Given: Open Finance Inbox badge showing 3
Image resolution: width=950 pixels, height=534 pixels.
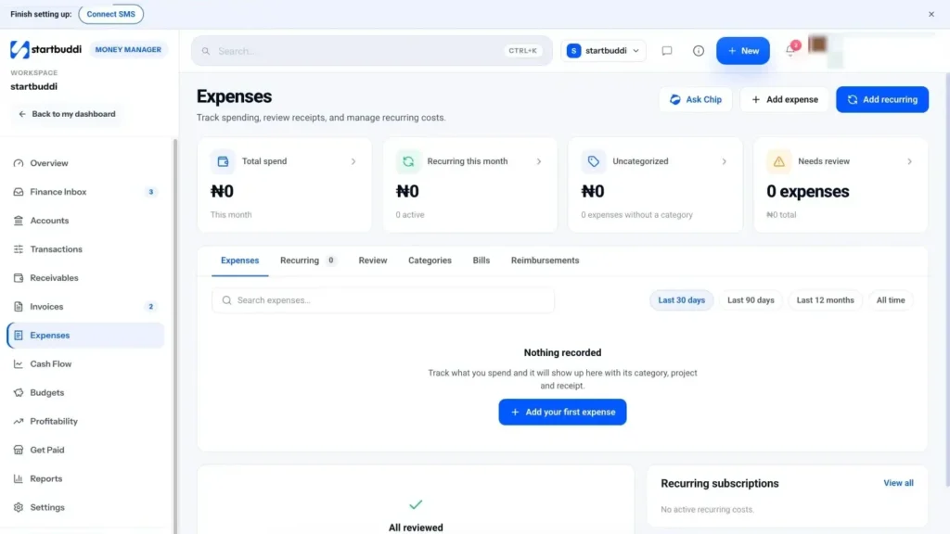Looking at the screenshot, I should click(151, 192).
